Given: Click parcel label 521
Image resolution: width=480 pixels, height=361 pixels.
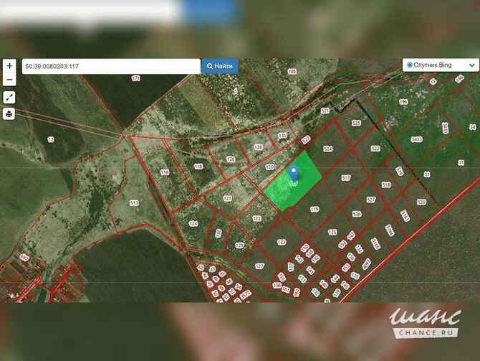Looking at the screenshot, I should click(325, 111).
